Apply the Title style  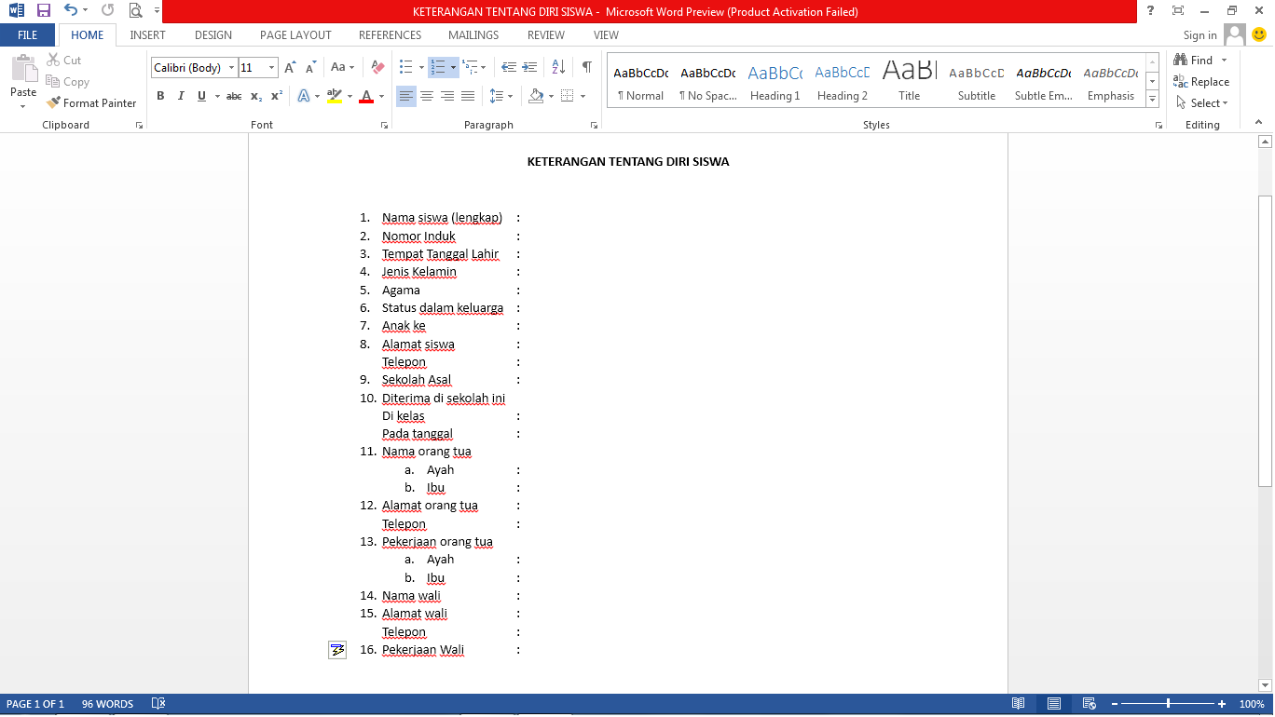(910, 80)
